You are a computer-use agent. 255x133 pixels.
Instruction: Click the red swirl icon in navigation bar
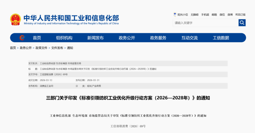coord(22,38)
